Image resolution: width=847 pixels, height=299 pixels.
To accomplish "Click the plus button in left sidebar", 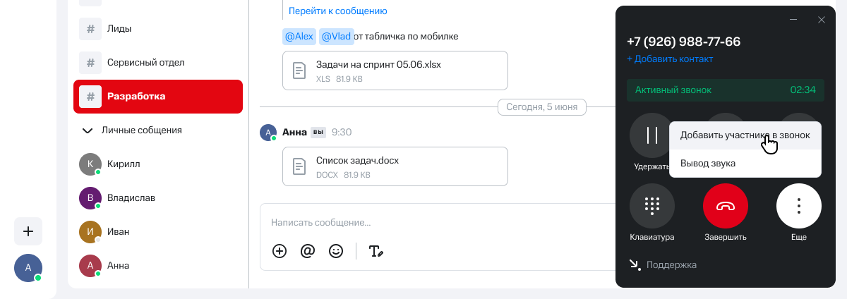I will tap(28, 231).
